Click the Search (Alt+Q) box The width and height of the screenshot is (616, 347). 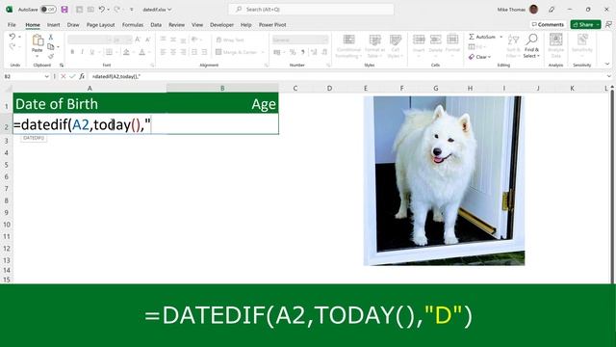click(x=311, y=9)
